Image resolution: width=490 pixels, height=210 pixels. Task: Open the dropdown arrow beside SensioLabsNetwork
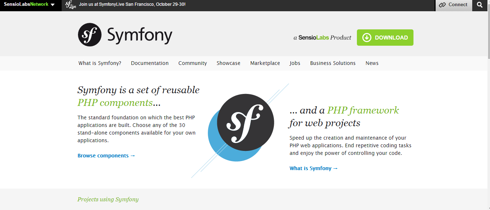point(52,5)
